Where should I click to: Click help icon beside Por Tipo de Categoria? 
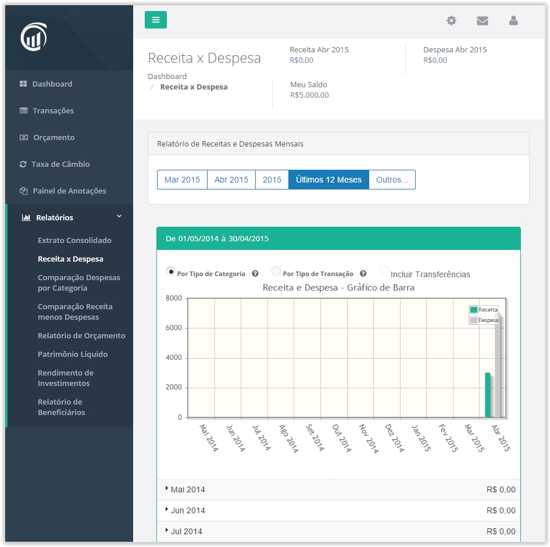[x=255, y=274]
